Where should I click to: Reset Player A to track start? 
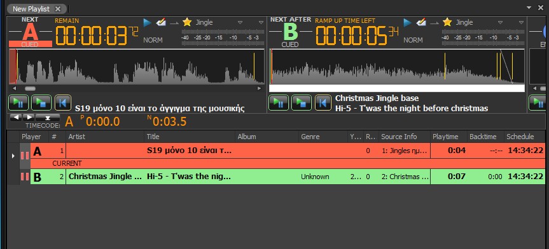(x=63, y=103)
